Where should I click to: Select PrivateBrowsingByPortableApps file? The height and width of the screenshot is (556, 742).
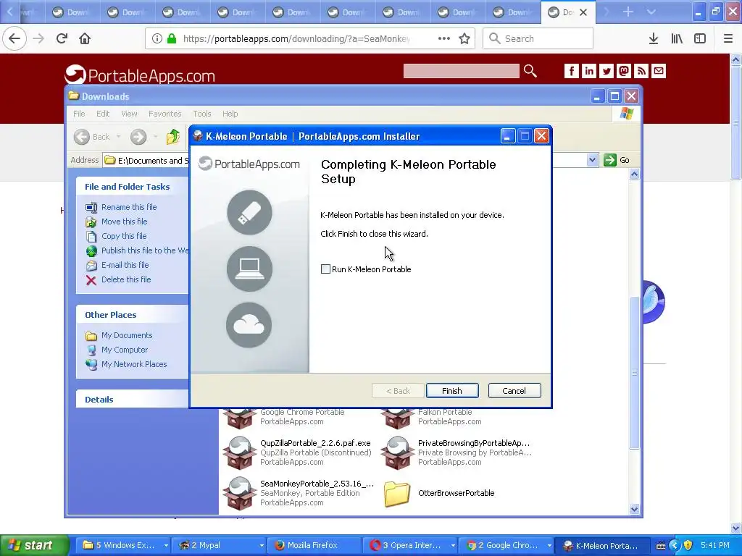[458, 452]
